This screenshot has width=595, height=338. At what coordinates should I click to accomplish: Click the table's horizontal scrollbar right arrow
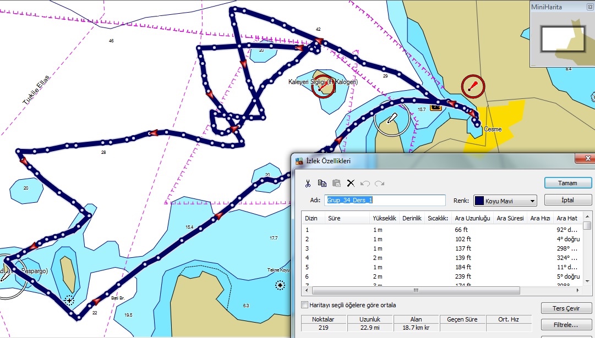tap(578, 291)
